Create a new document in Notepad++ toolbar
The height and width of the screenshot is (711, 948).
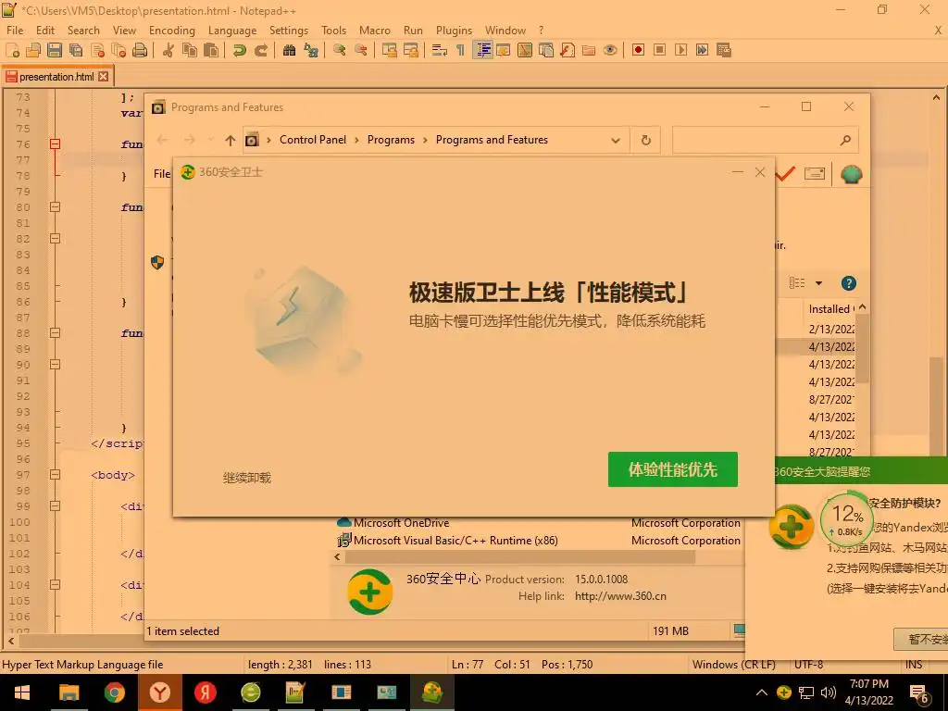click(x=13, y=50)
